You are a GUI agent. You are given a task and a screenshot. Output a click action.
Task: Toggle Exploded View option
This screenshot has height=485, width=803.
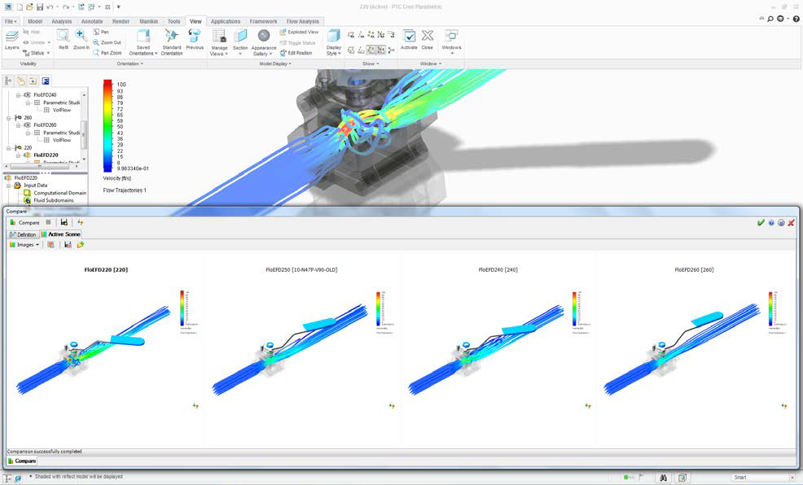pyautogui.click(x=298, y=32)
